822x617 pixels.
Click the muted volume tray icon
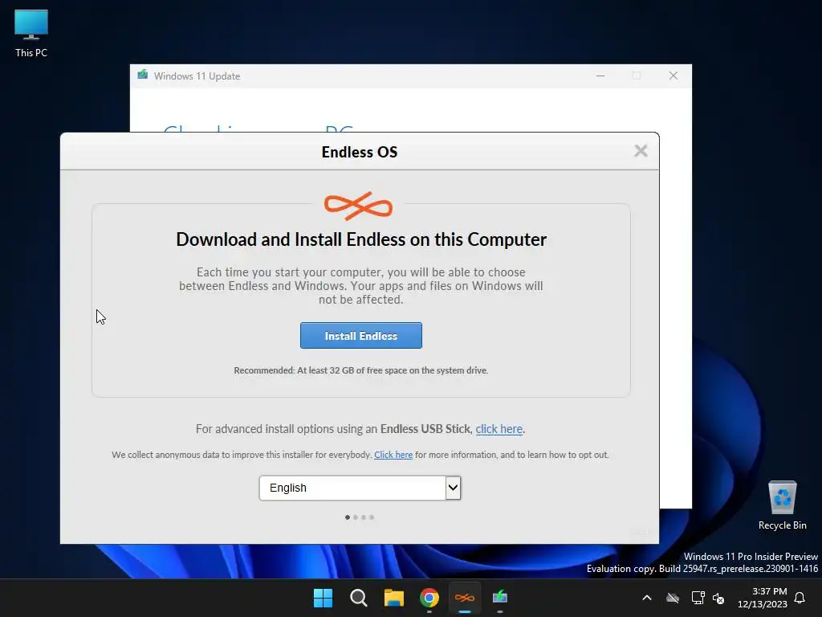pyautogui.click(x=718, y=598)
